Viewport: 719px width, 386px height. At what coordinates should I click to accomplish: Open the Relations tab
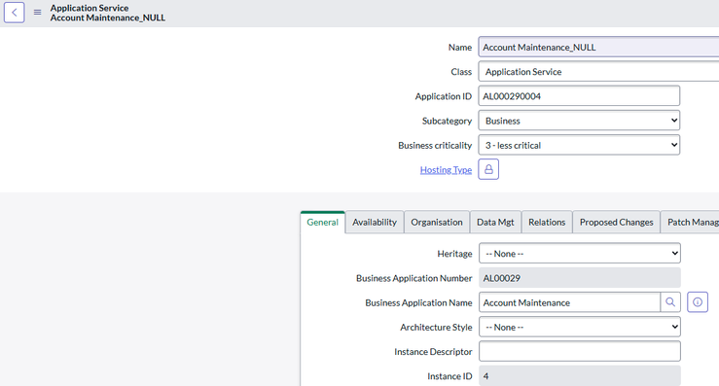coord(547,222)
